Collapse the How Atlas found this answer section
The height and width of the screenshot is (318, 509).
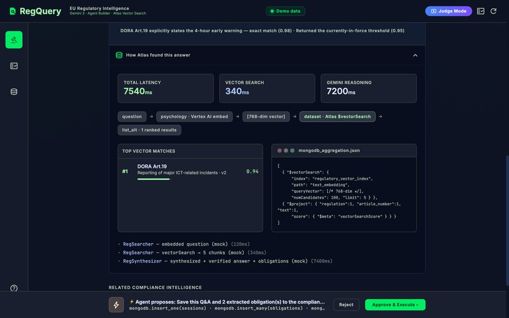415,56
